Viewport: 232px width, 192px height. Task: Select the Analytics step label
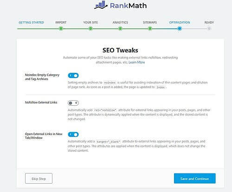[120, 22]
